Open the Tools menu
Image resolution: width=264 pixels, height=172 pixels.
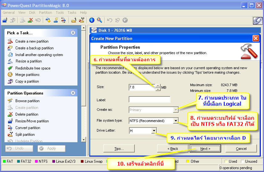click(x=60, y=12)
